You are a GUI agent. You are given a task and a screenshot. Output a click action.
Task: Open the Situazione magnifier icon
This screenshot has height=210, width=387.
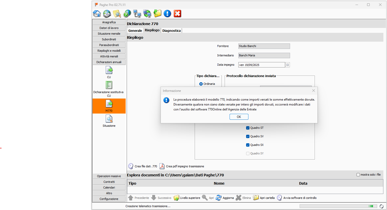point(109,119)
